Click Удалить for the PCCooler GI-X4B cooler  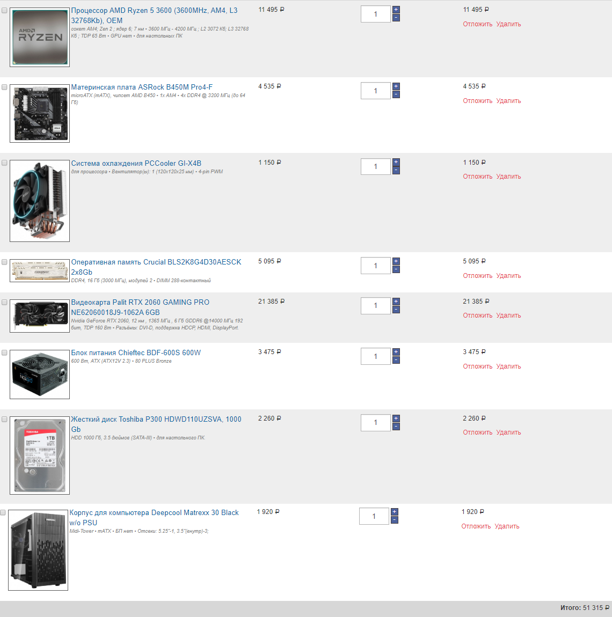pyautogui.click(x=508, y=177)
